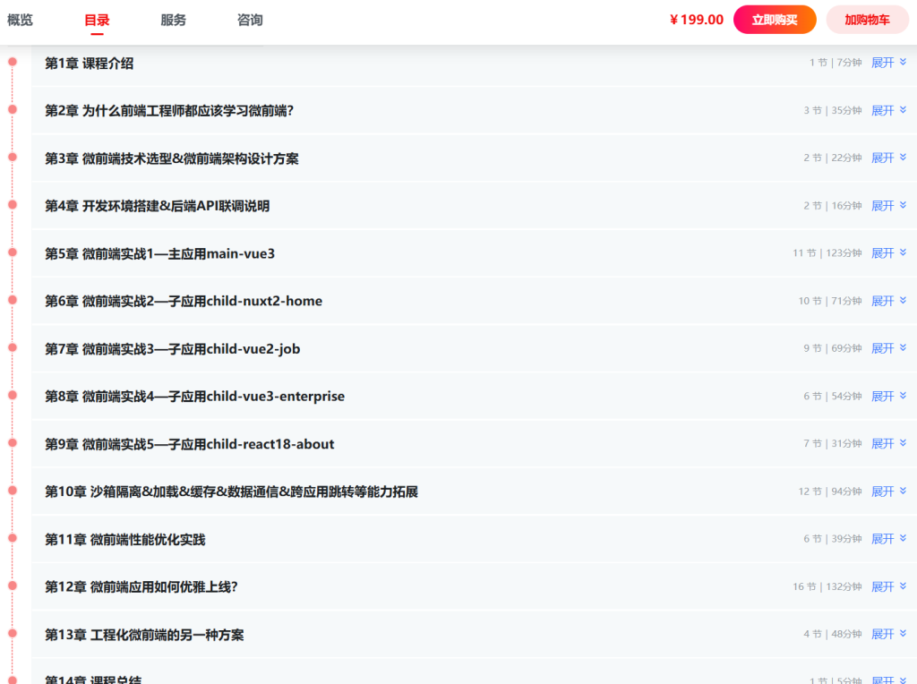Viewport: 917px width, 684px height.
Task: Click the 立即购买 purchase button
Action: coord(775,19)
